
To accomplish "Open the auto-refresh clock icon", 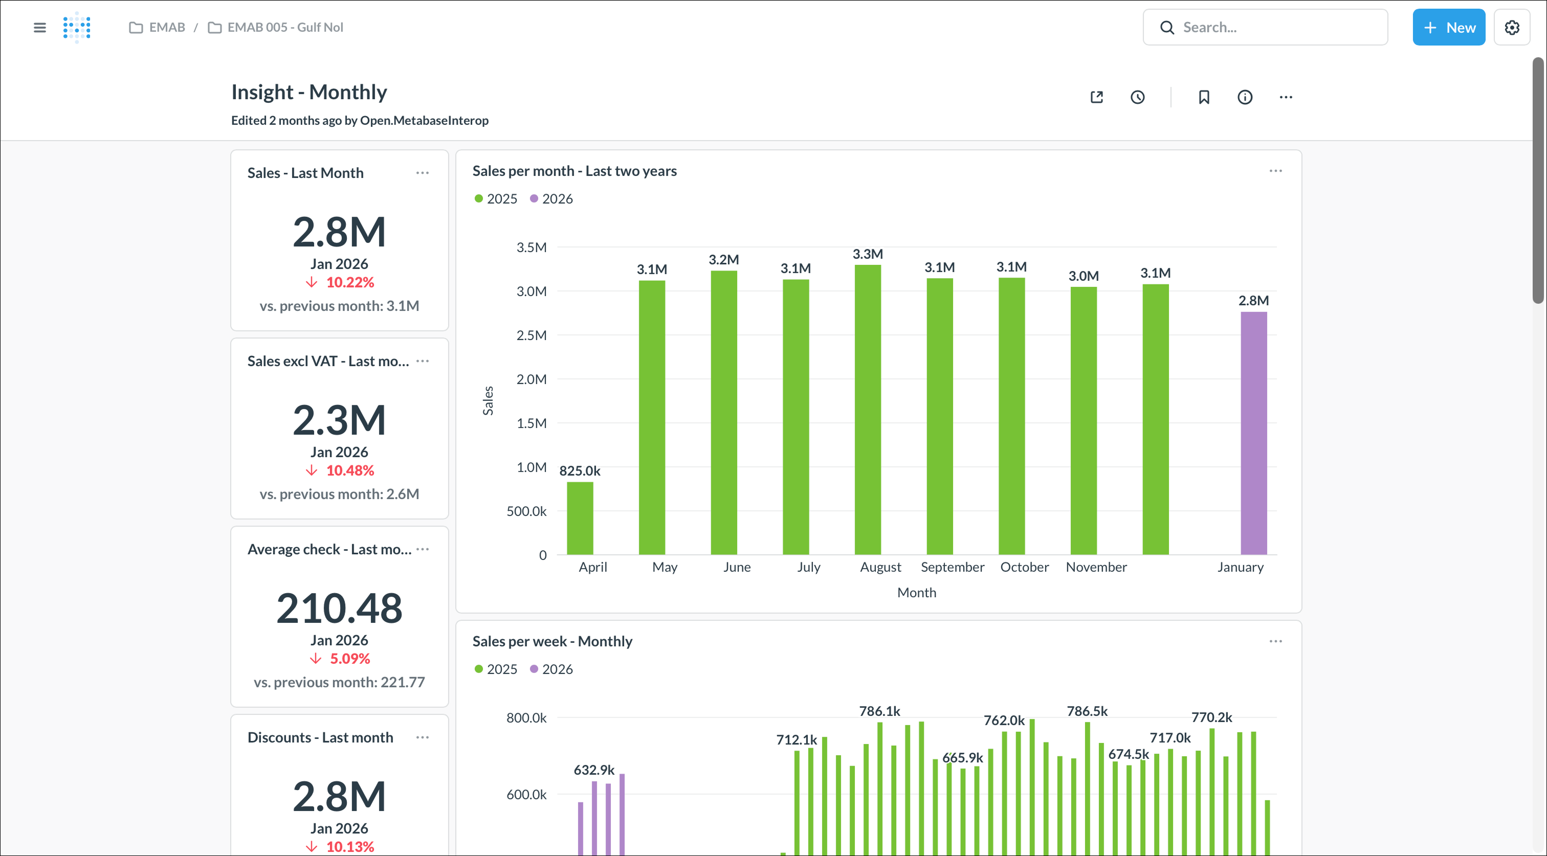I will tap(1137, 97).
